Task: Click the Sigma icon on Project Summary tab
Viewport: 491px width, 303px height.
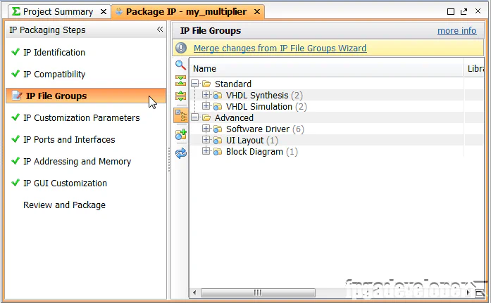Action: pos(16,11)
